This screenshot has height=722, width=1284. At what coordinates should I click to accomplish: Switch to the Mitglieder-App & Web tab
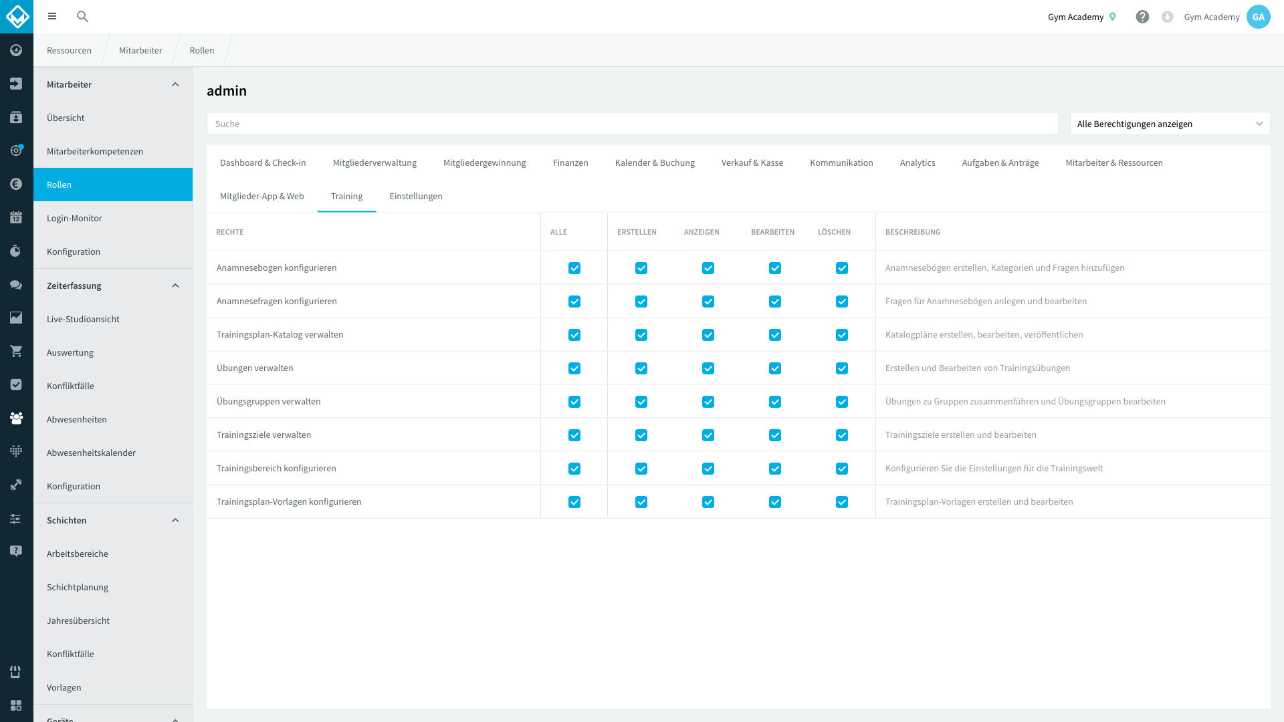click(262, 196)
